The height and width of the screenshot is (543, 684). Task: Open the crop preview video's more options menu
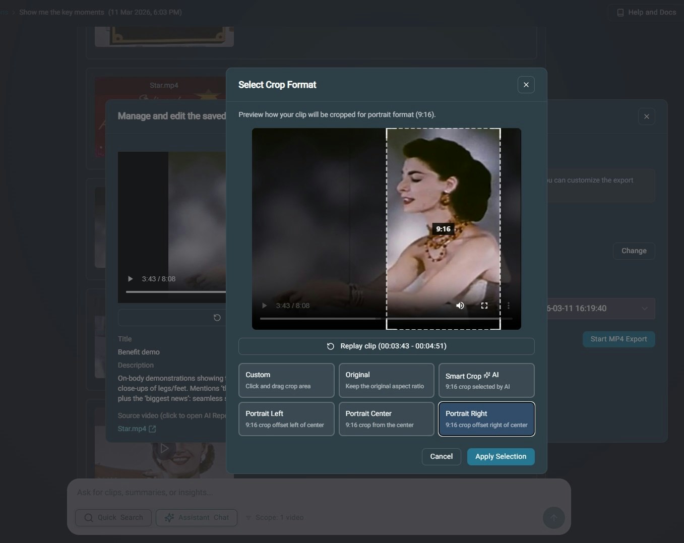(x=509, y=306)
